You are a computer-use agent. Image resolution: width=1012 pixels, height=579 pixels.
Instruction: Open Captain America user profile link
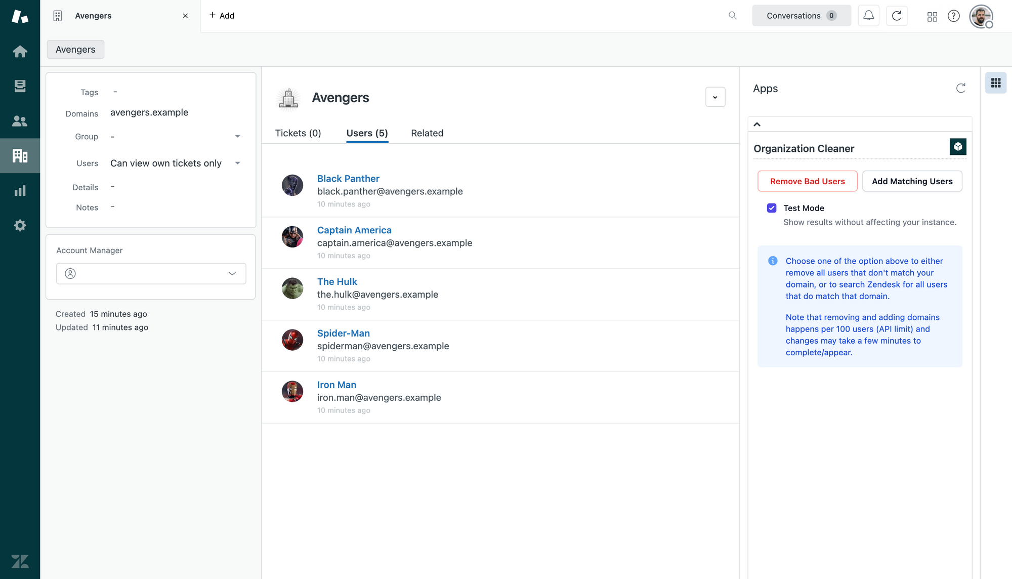tap(354, 230)
